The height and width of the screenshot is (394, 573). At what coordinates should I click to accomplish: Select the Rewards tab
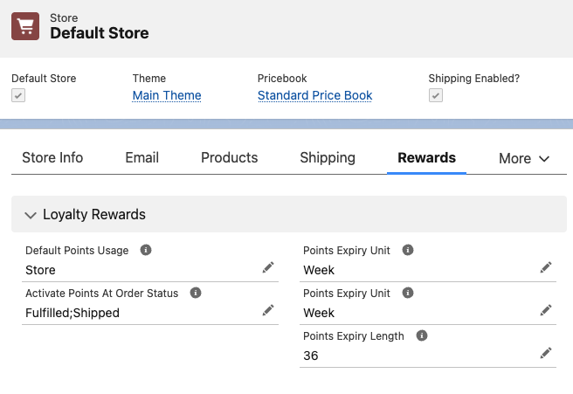pyautogui.click(x=426, y=158)
